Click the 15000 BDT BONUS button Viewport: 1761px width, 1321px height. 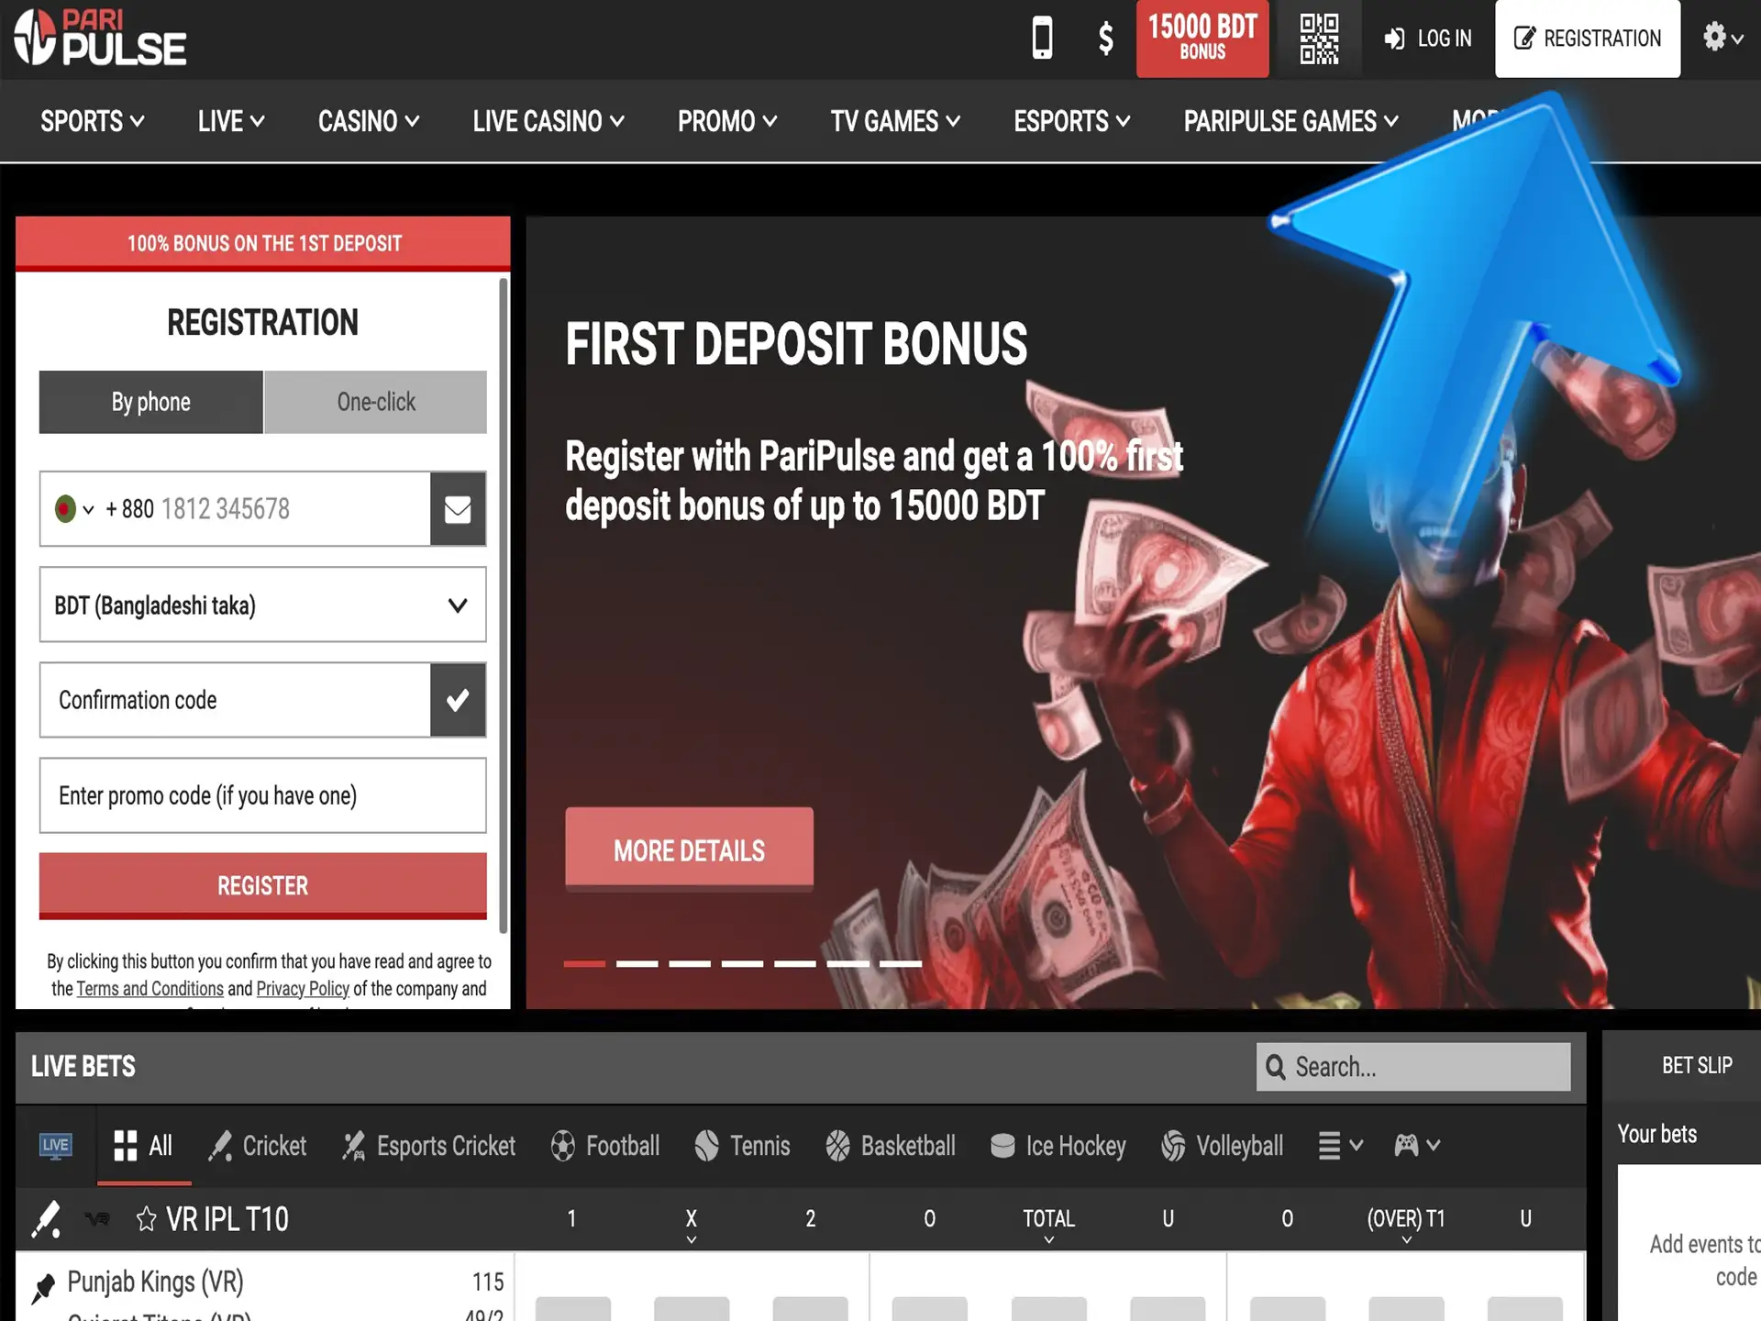coord(1202,39)
